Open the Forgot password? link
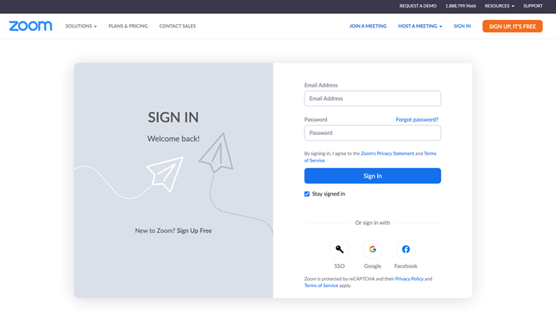 (417, 120)
